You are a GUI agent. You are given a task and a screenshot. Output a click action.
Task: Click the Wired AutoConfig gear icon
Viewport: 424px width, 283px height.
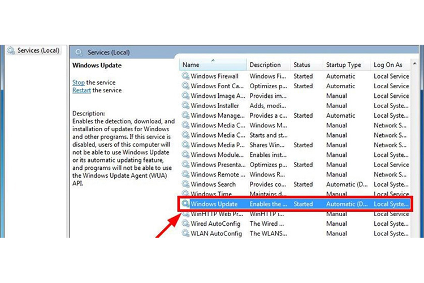tap(185, 224)
